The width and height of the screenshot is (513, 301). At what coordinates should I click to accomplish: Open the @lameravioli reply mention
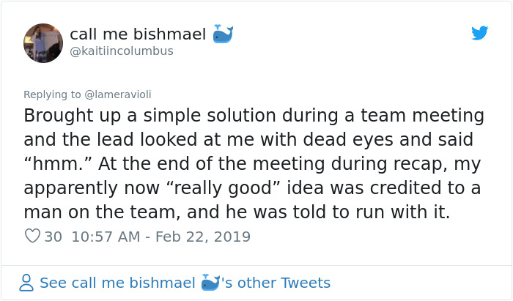pyautogui.click(x=118, y=94)
